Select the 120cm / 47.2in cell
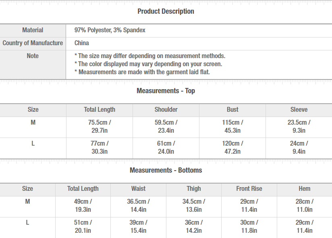The height and width of the screenshot is (238, 332). (x=232, y=148)
